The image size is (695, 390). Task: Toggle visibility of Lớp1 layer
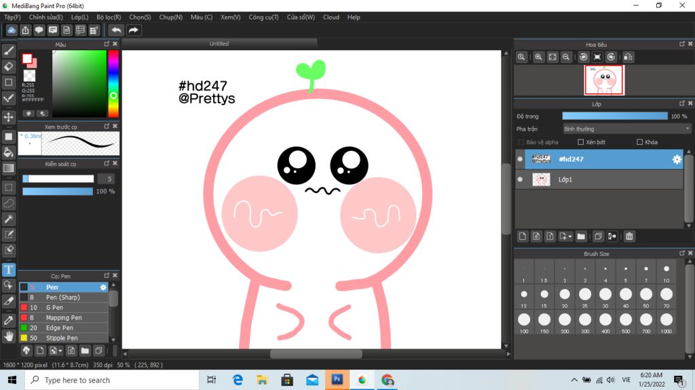[x=520, y=179]
